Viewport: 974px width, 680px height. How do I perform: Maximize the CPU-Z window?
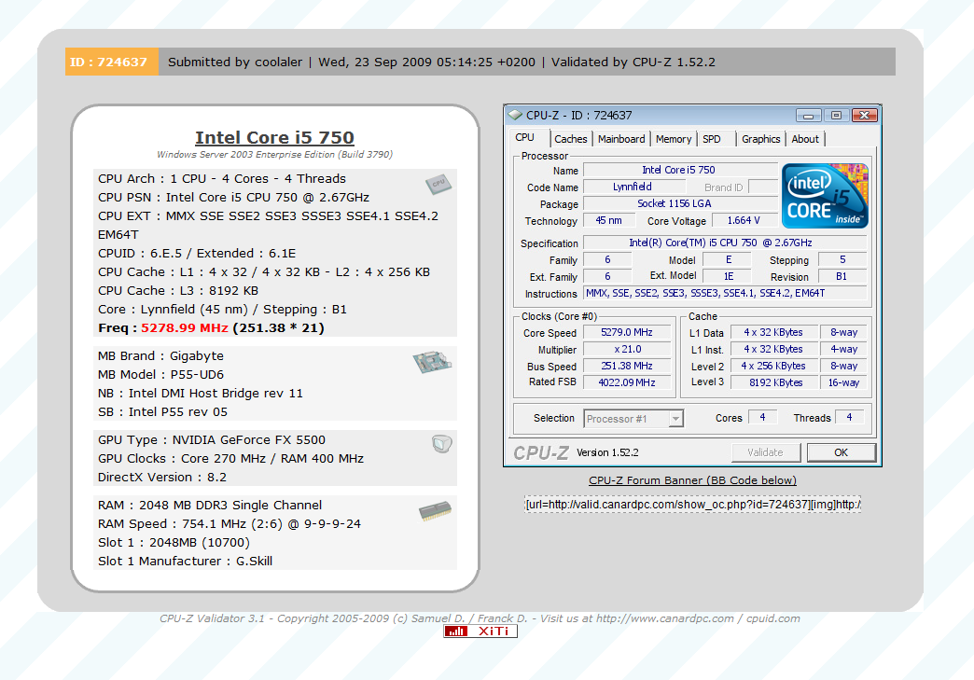click(x=836, y=116)
